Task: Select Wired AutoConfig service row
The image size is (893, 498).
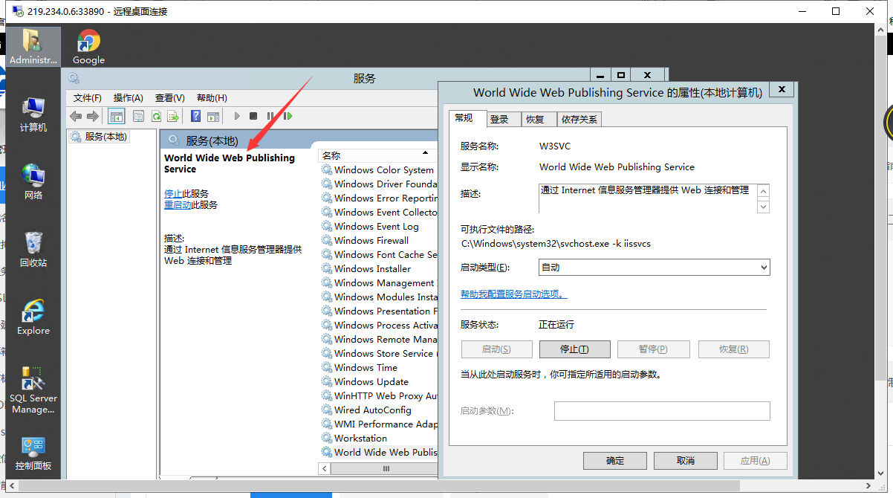Action: tap(379, 410)
